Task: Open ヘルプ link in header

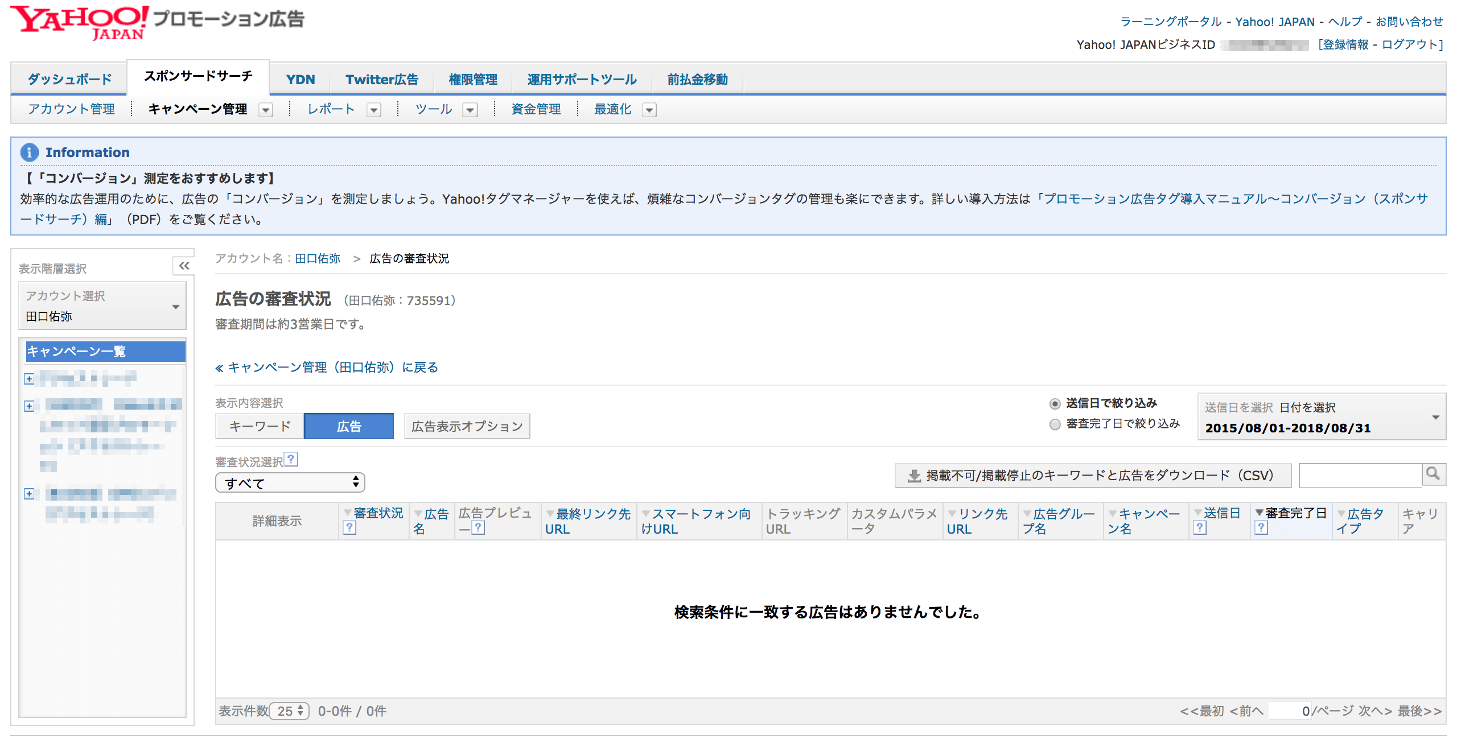Action: 1345,22
